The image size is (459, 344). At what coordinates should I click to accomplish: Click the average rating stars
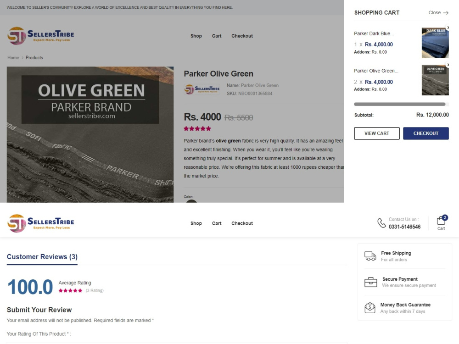[70, 290]
